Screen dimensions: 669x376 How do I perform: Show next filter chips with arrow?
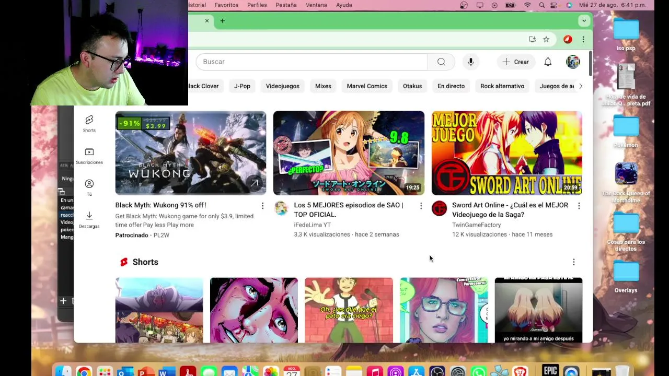(580, 86)
